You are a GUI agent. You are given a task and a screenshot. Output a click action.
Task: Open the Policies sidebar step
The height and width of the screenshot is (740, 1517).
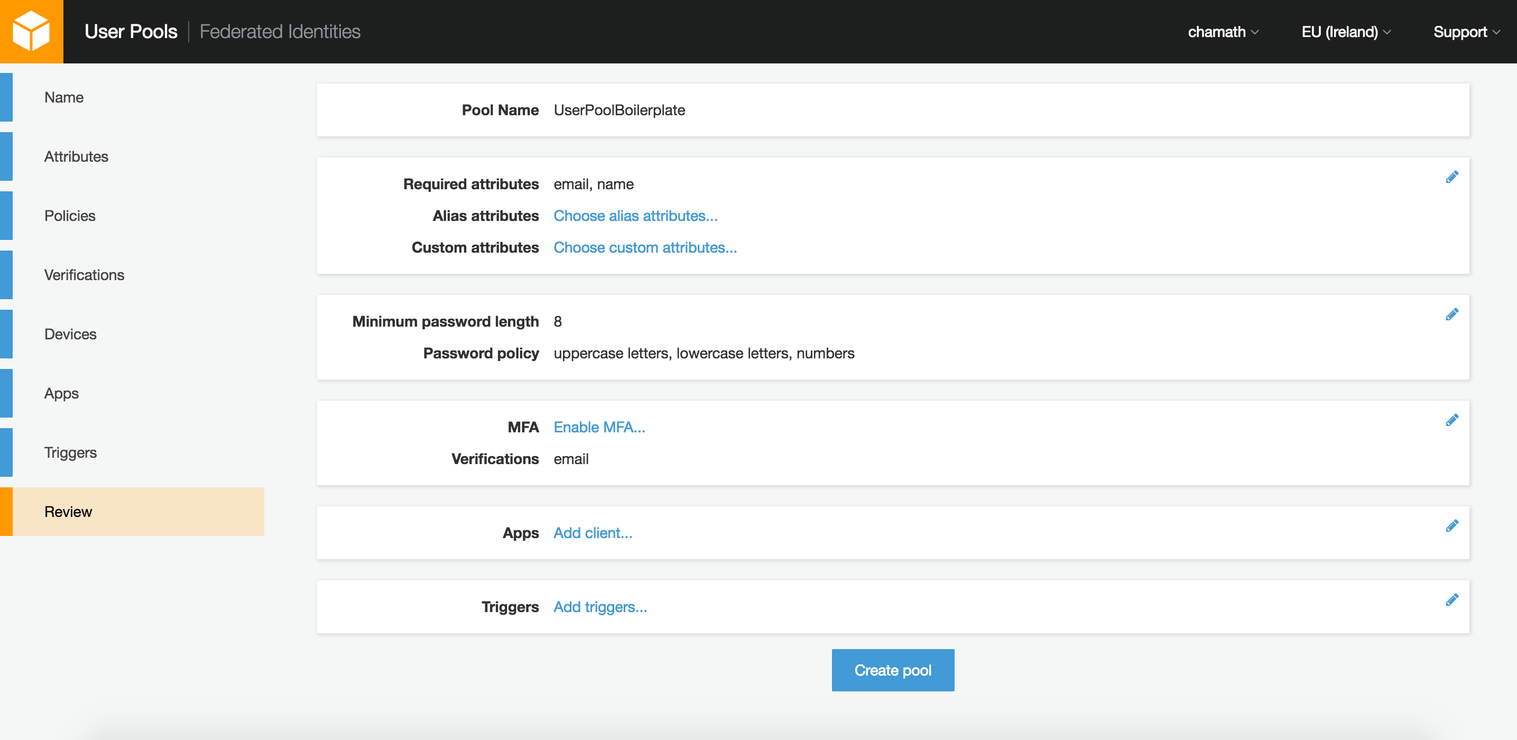pyautogui.click(x=69, y=216)
